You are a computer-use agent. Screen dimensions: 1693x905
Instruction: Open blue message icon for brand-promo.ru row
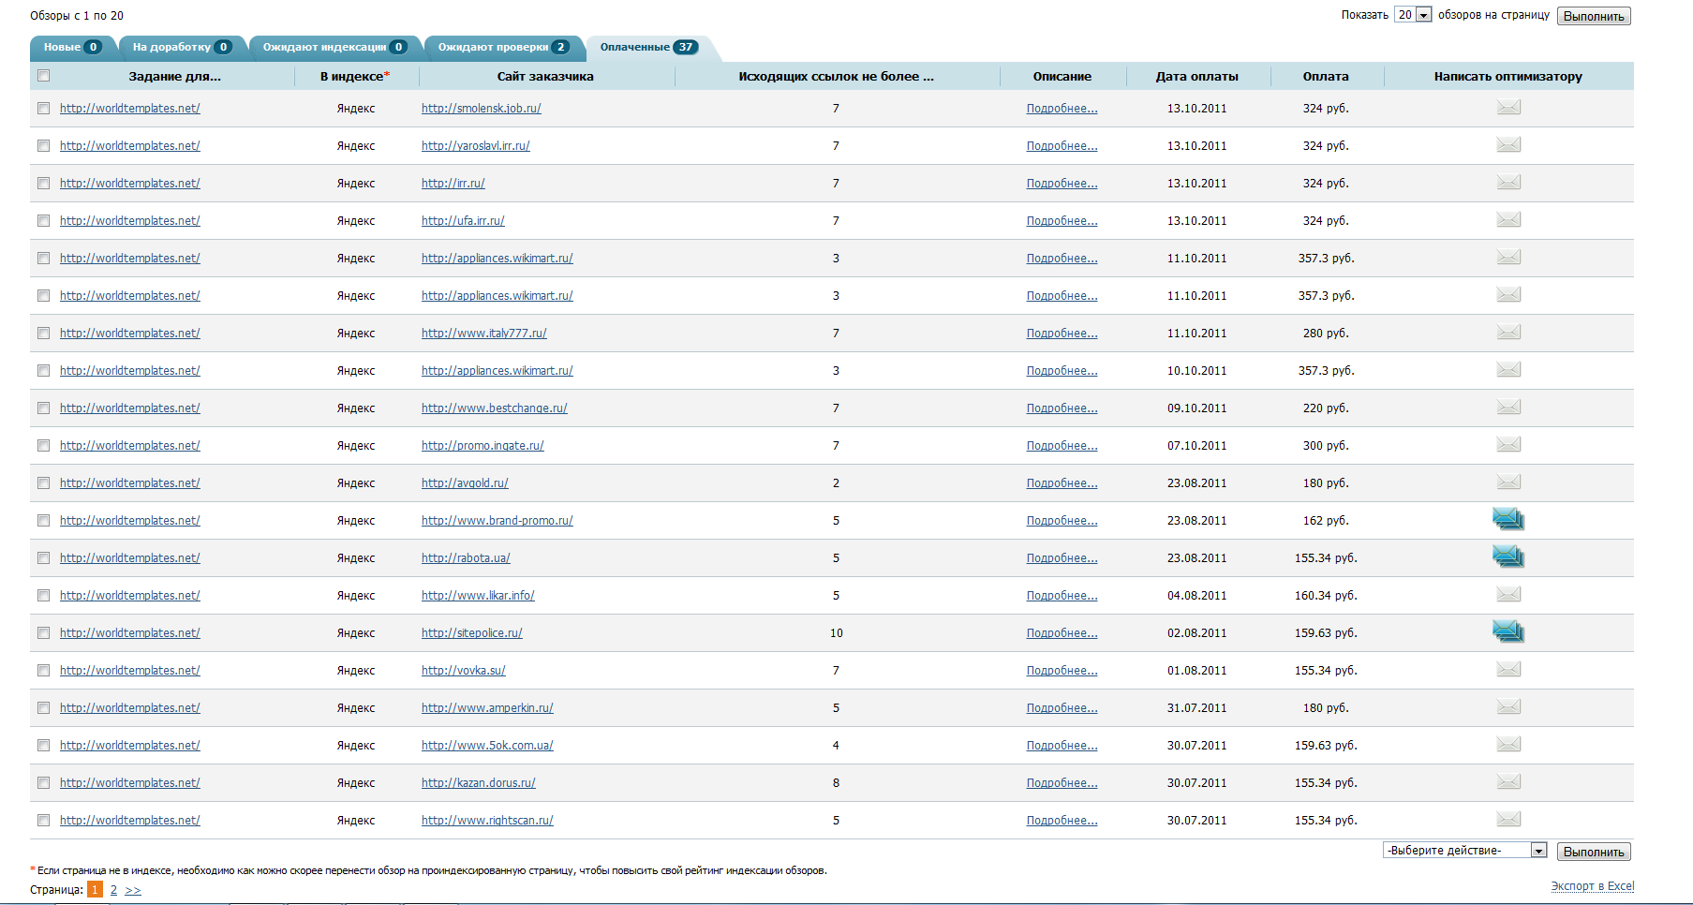[1507, 519]
